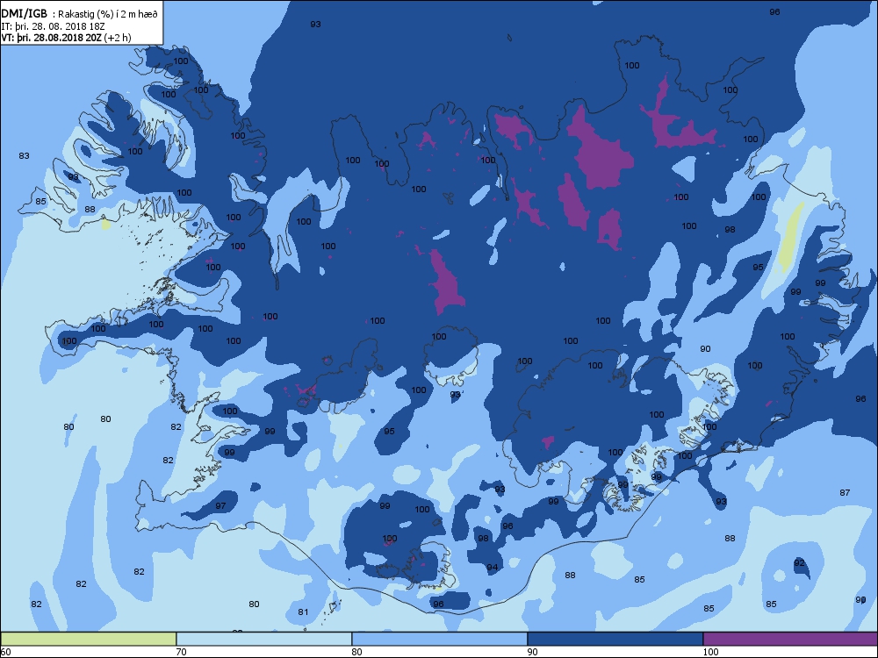
Task: Click the humidity value 83 on the map
Action: 24,156
